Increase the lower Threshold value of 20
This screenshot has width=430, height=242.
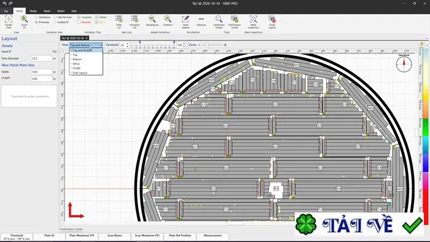point(127,44)
